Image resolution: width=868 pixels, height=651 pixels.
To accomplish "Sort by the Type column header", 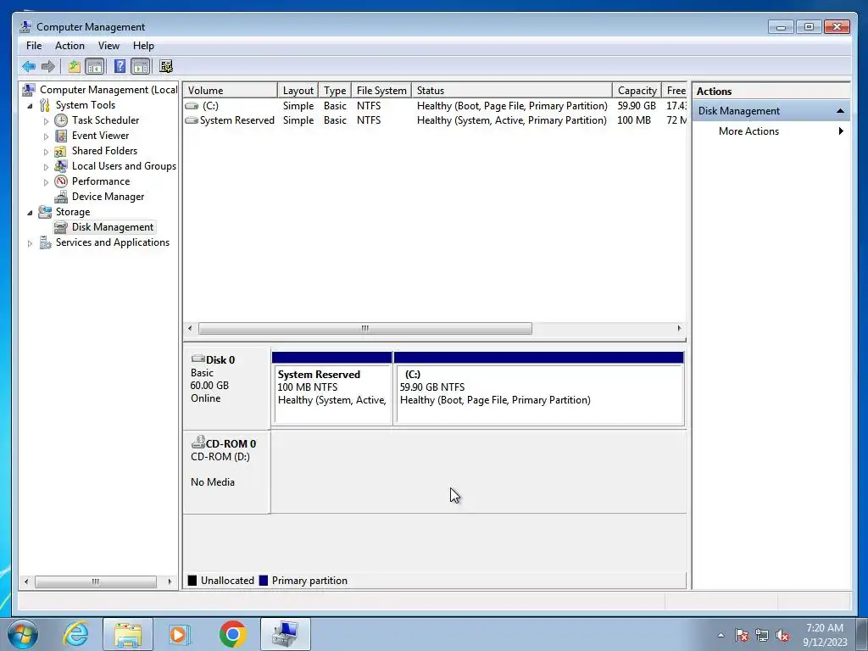I will coord(335,90).
